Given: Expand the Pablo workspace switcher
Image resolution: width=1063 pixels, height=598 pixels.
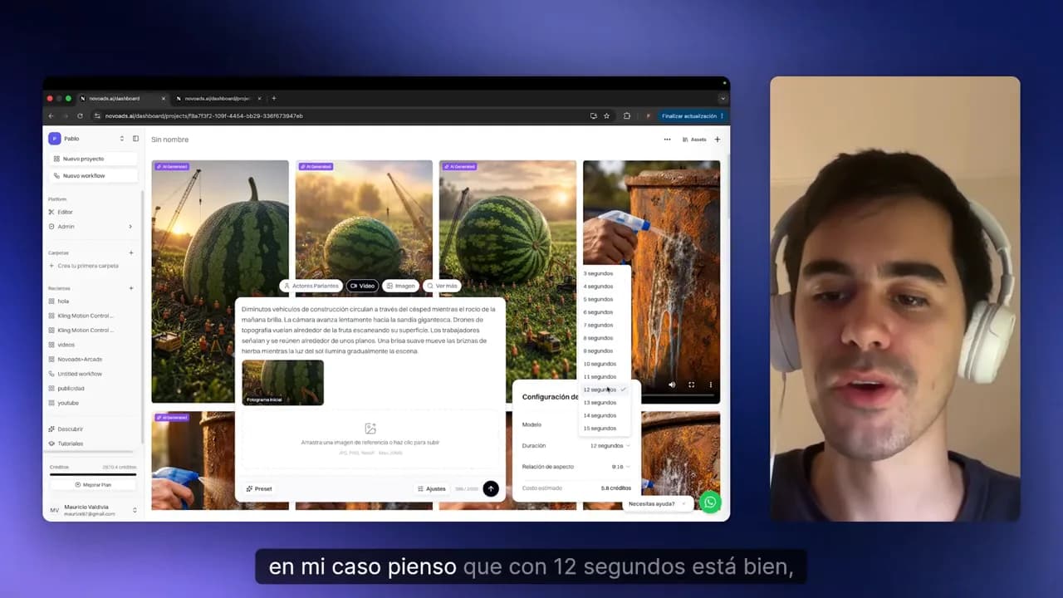Looking at the screenshot, I should [121, 139].
